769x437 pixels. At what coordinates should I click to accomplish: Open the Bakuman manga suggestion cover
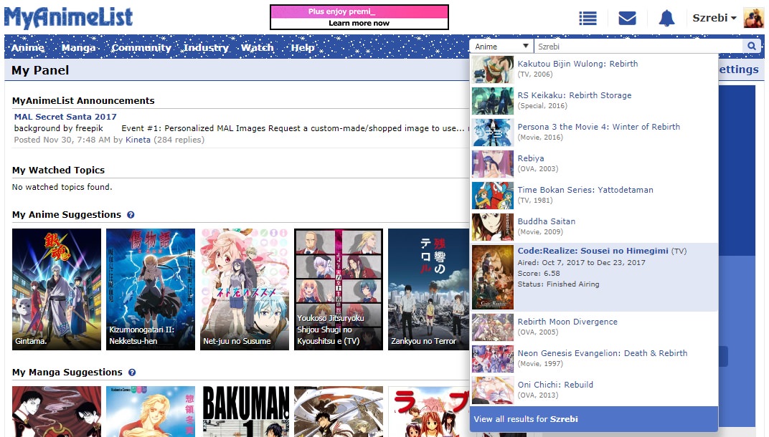[x=244, y=411]
